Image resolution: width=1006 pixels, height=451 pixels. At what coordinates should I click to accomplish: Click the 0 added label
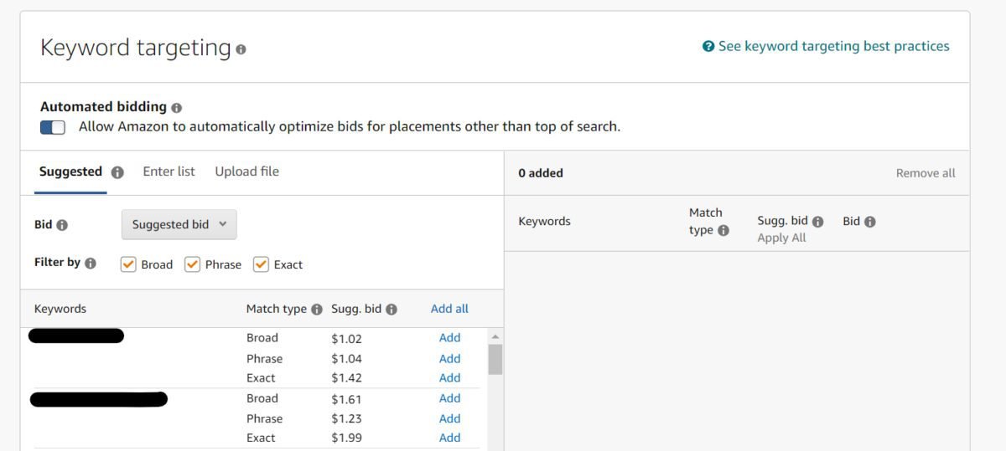point(541,173)
